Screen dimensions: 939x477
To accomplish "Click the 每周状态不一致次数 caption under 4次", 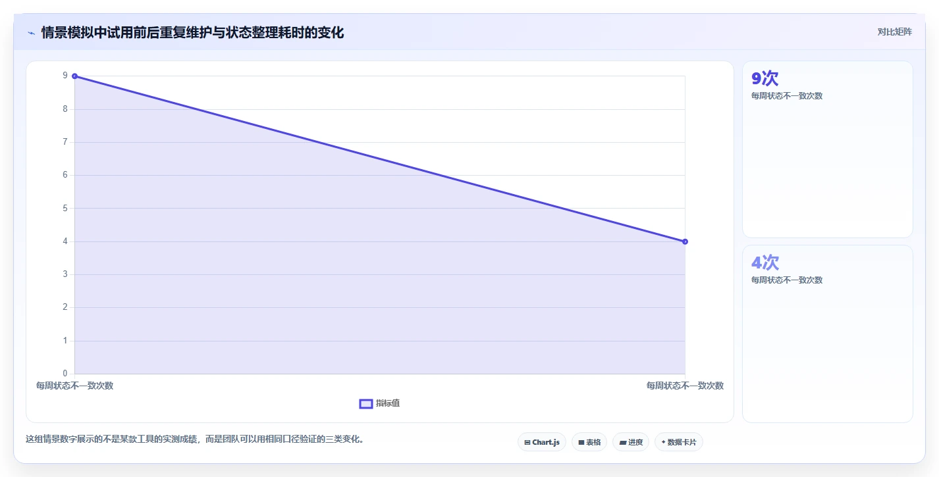I will point(787,280).
